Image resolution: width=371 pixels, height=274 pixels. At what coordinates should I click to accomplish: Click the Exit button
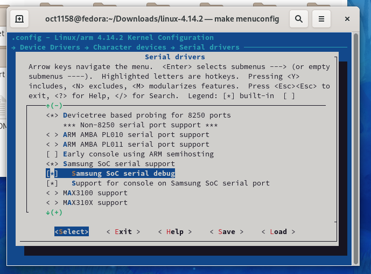(123, 232)
